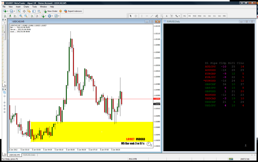Toggle chart shift icon

[x=37, y=16]
